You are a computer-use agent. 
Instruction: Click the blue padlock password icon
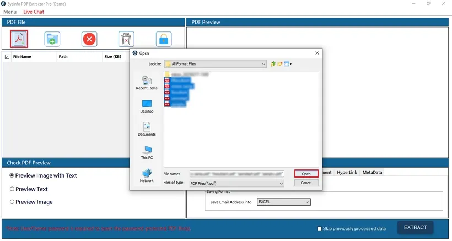tap(164, 39)
